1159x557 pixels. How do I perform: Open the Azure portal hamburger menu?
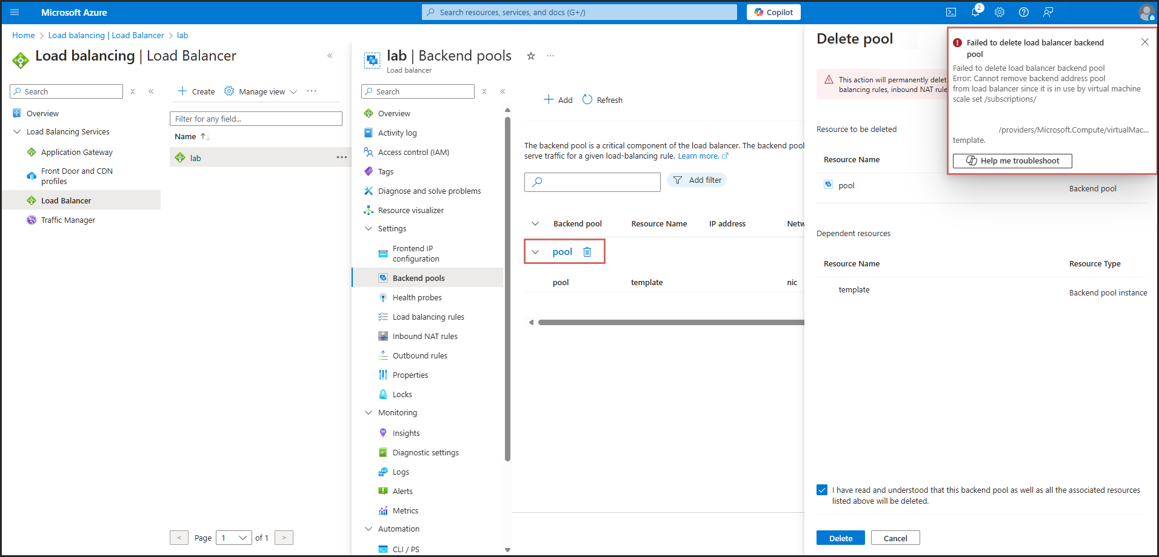coord(15,12)
